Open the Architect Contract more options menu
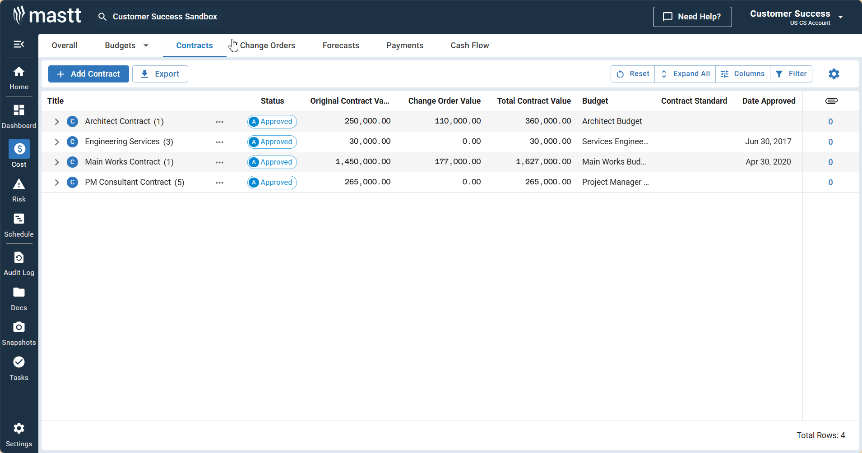 (x=219, y=122)
